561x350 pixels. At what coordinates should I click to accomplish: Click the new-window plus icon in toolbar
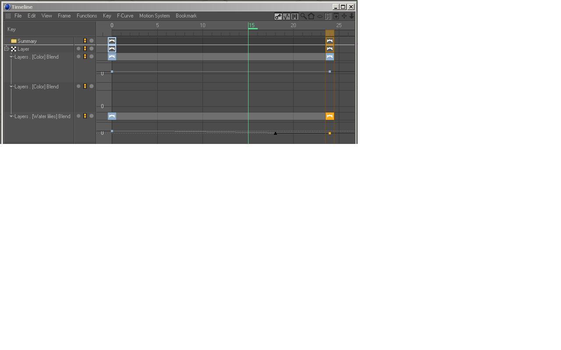point(336,16)
